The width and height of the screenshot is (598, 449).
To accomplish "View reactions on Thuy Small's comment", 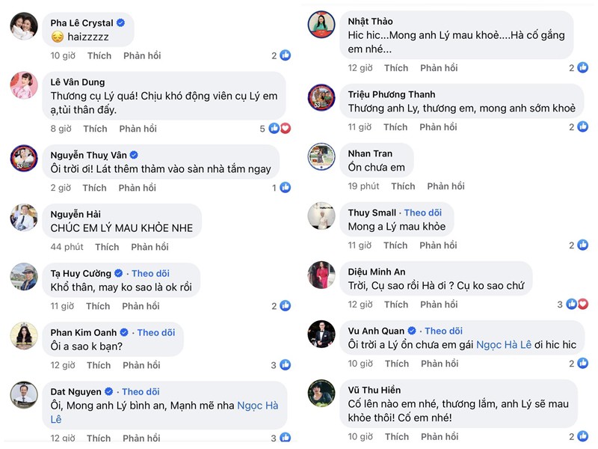I will pyautogui.click(x=583, y=245).
